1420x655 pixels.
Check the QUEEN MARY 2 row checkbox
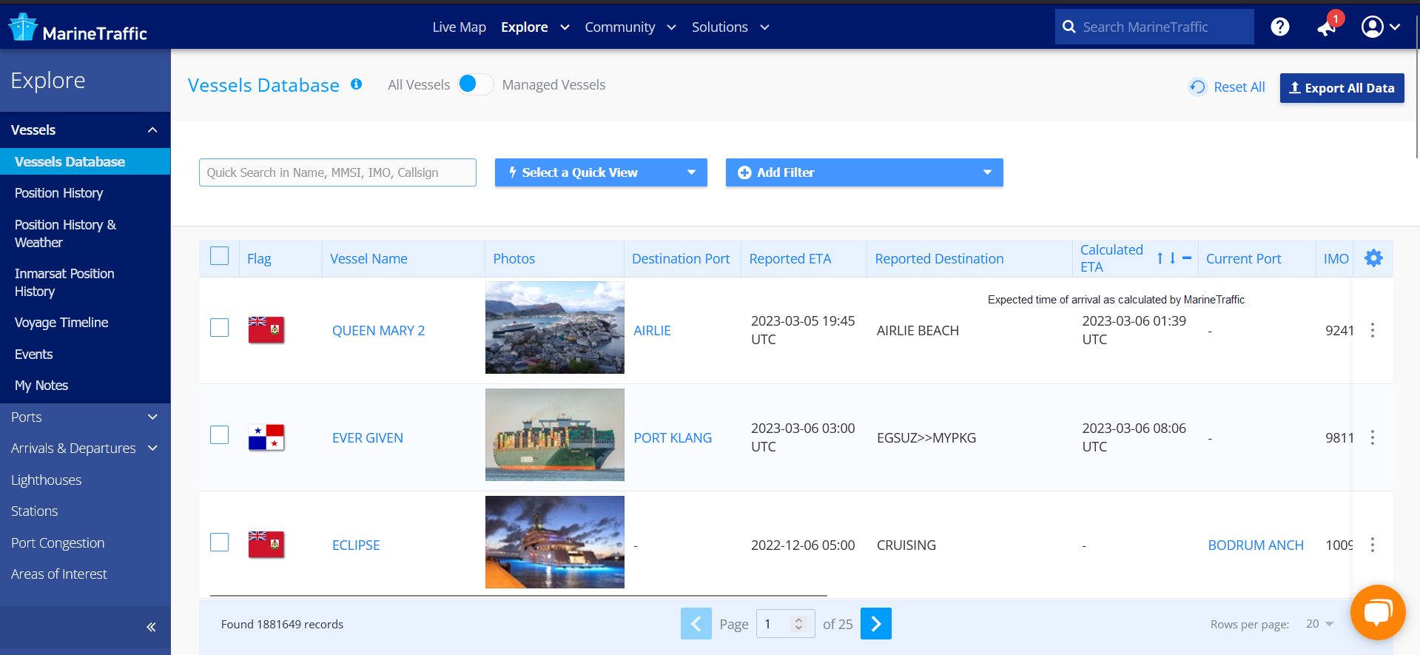click(220, 327)
